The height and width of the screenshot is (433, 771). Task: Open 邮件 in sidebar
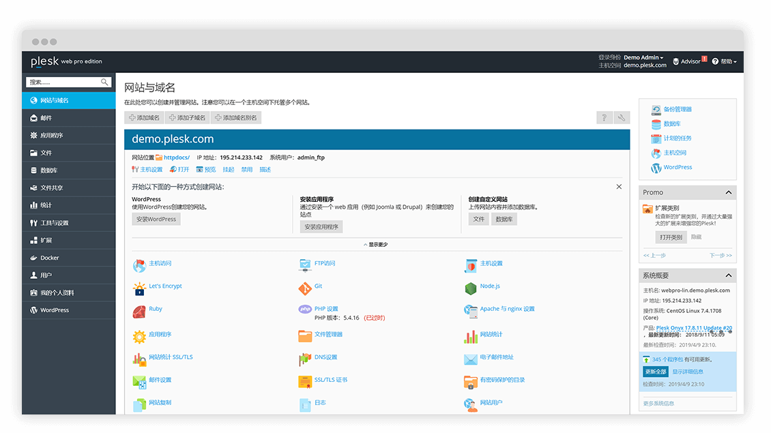(x=69, y=118)
